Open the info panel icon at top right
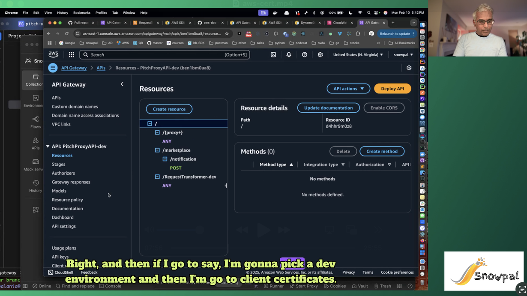The image size is (527, 296). [x=409, y=68]
